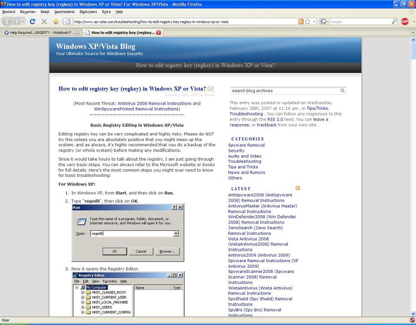Open Vista Antivirus 2008 Removal link

(258, 244)
